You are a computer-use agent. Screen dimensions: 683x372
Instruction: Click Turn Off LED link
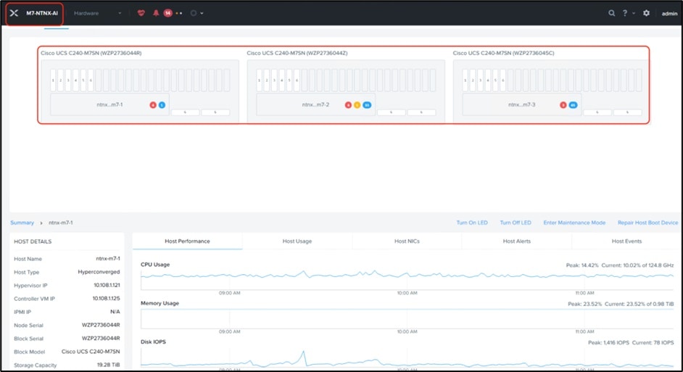(x=516, y=223)
